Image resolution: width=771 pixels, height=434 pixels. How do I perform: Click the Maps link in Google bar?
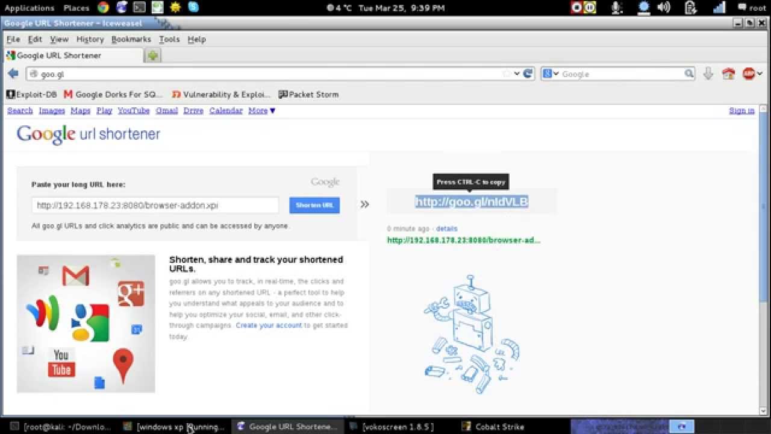pyautogui.click(x=80, y=110)
